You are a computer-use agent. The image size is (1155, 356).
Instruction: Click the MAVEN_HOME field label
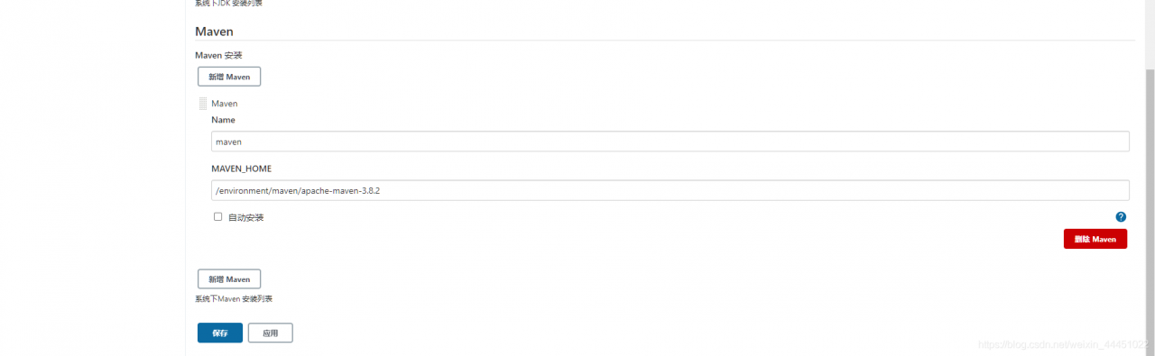(x=242, y=169)
